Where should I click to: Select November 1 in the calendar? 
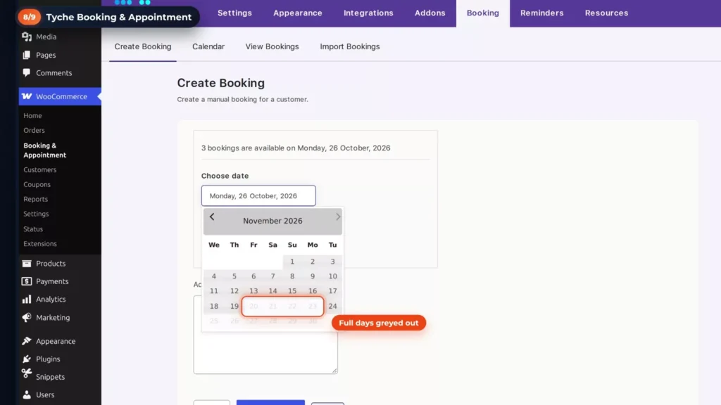(x=292, y=262)
